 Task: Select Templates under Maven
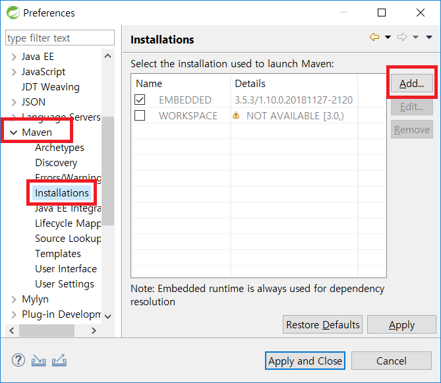pyautogui.click(x=57, y=254)
